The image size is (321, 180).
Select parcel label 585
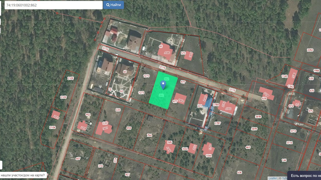click(170, 142)
